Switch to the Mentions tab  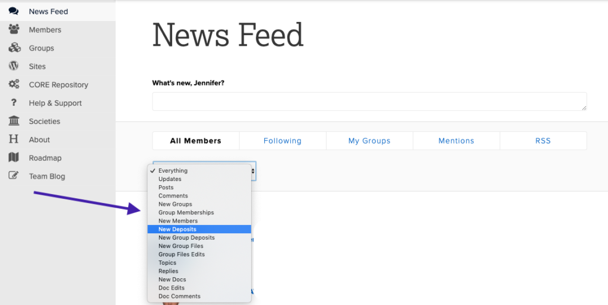(457, 141)
